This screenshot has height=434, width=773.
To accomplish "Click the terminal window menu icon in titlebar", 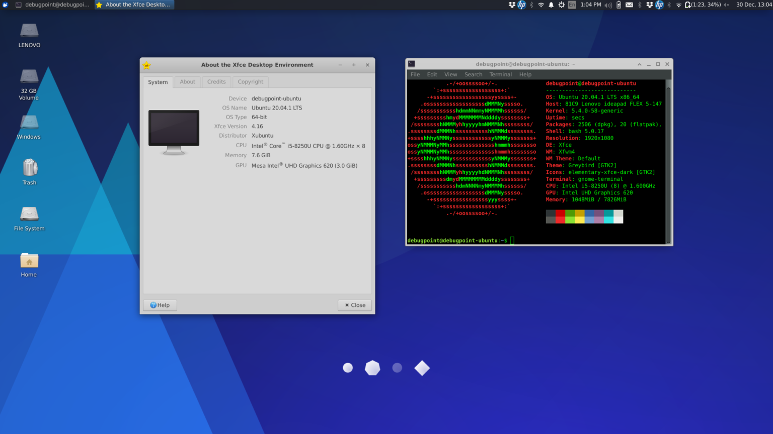I will (x=412, y=64).
